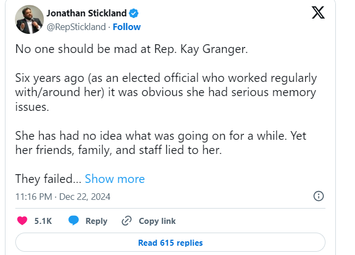The width and height of the screenshot is (355, 255).
Task: Click the truncated They failed text
Action: pyautogui.click(x=48, y=179)
